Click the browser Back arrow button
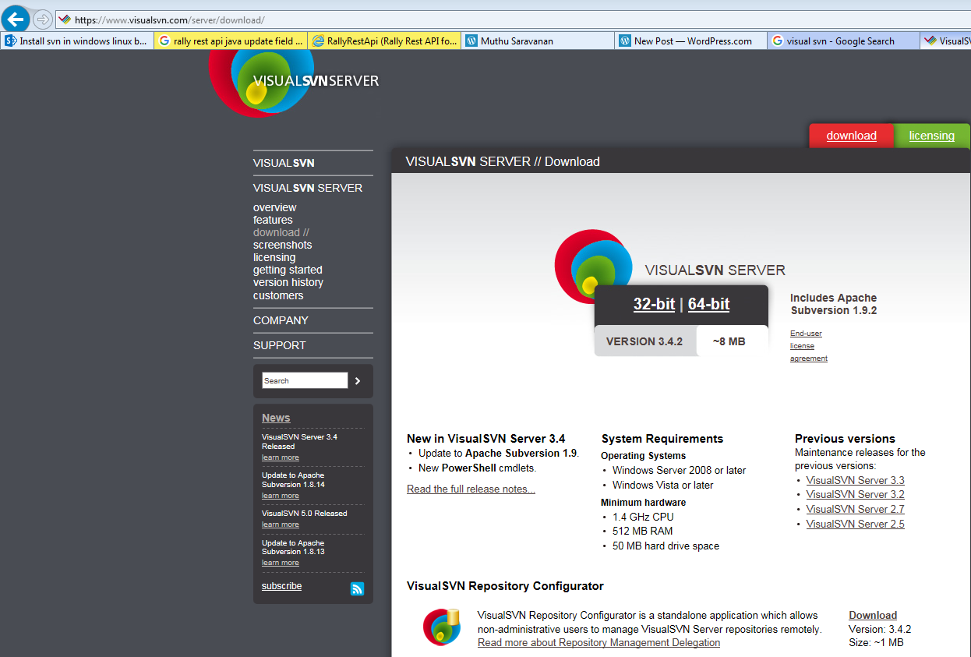The image size is (971, 657). click(16, 19)
